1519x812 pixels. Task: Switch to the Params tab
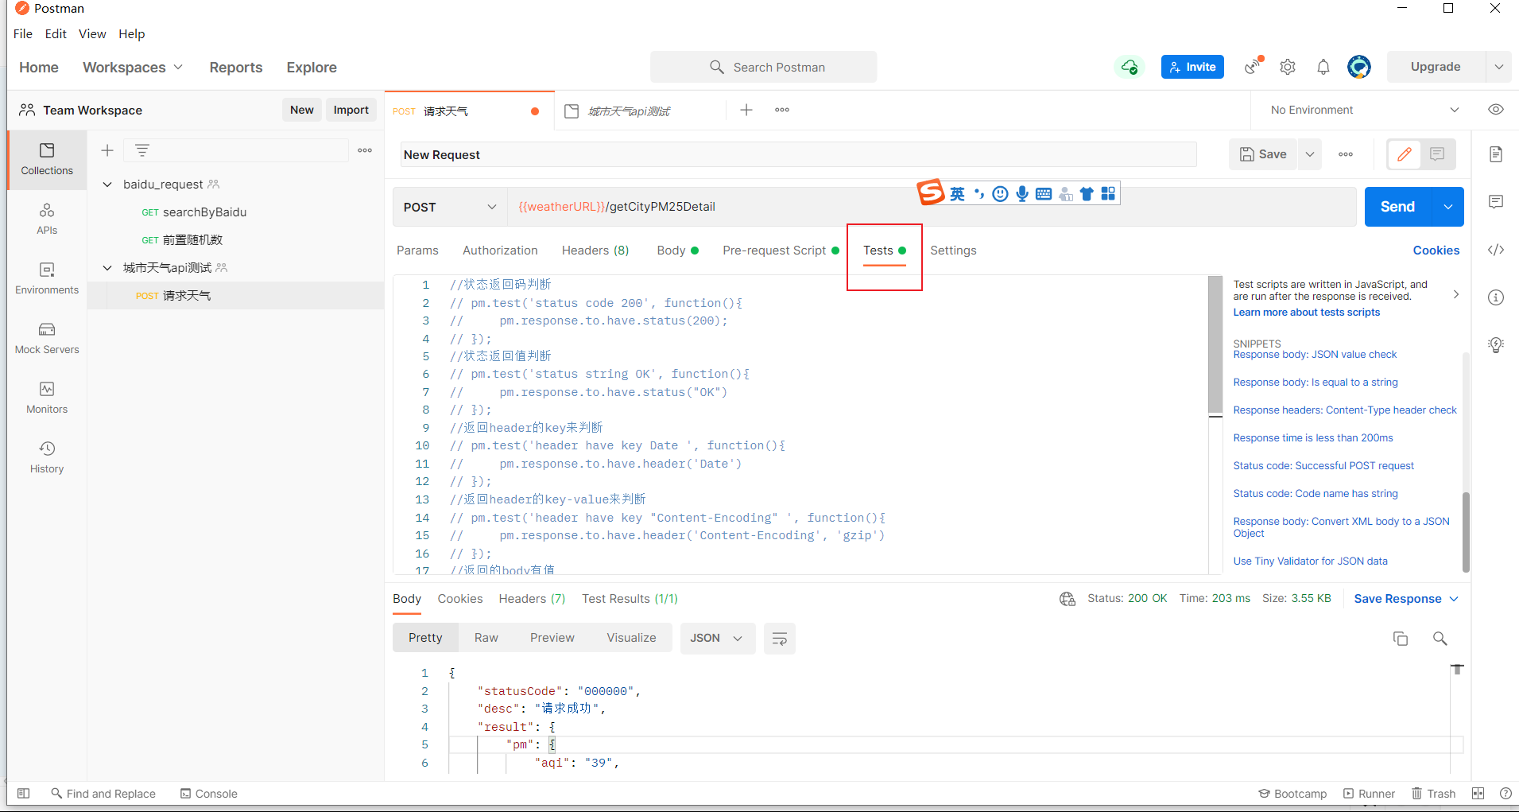coord(417,251)
